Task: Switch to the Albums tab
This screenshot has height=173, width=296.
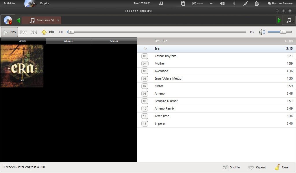Action: click(68, 41)
